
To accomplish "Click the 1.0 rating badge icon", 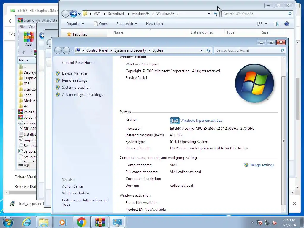I will tap(175, 121).
